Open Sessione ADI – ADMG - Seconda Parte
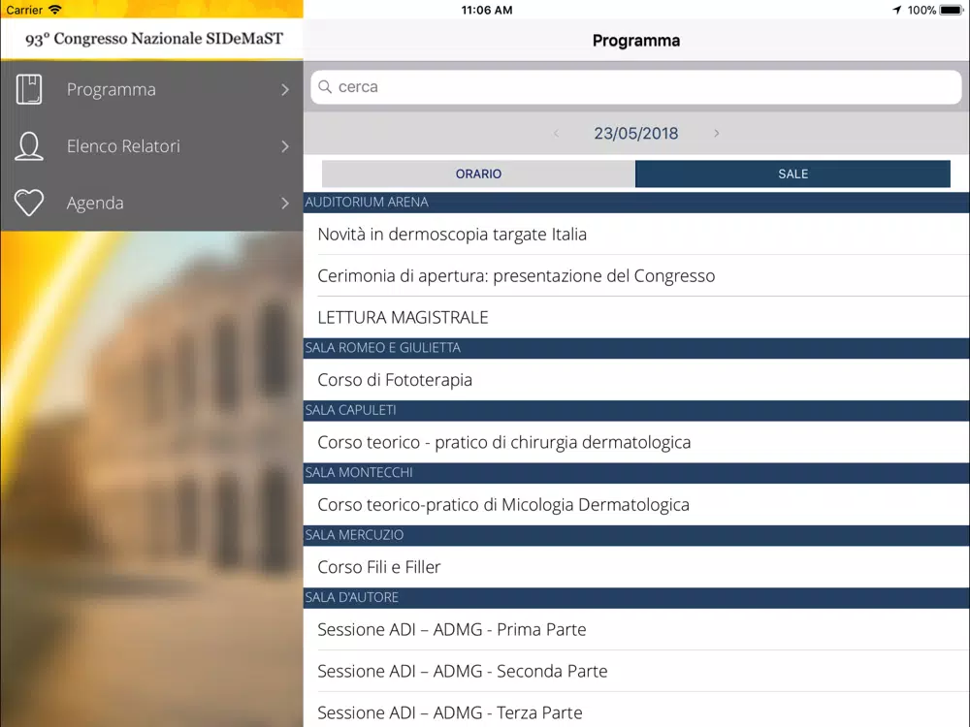This screenshot has width=970, height=727. pos(636,671)
